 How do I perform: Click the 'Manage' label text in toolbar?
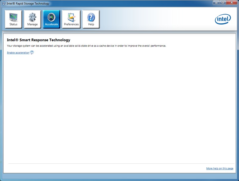pyautogui.click(x=33, y=24)
